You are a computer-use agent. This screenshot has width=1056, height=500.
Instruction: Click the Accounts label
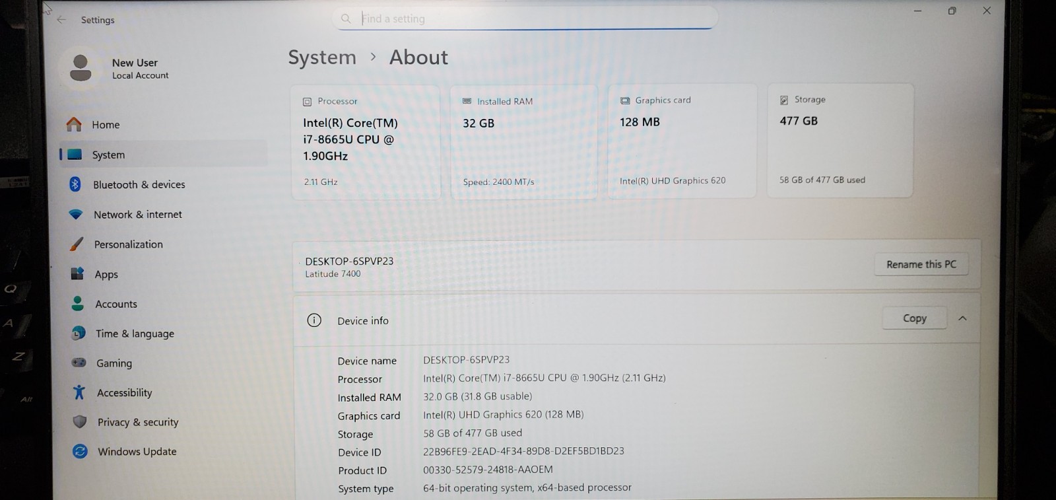(116, 304)
